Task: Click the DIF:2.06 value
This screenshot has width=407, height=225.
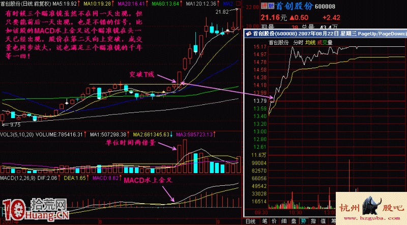Action: [47, 178]
